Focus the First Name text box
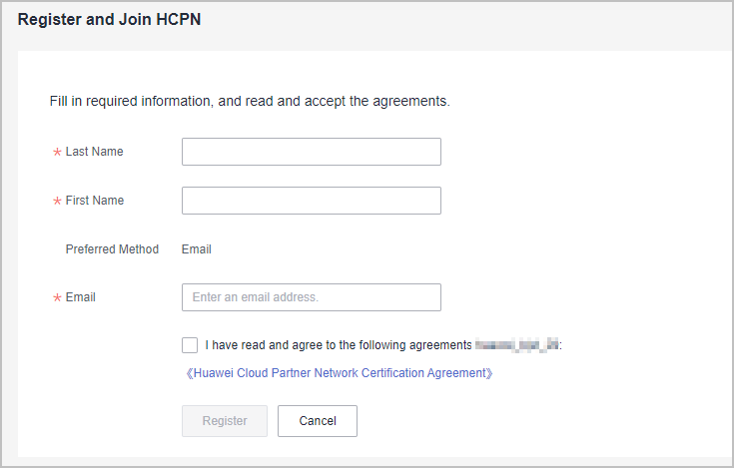734x468 pixels. (x=311, y=201)
